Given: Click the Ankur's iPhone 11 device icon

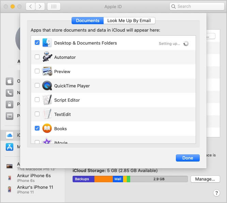Looking at the screenshot, I should pos(10,189).
